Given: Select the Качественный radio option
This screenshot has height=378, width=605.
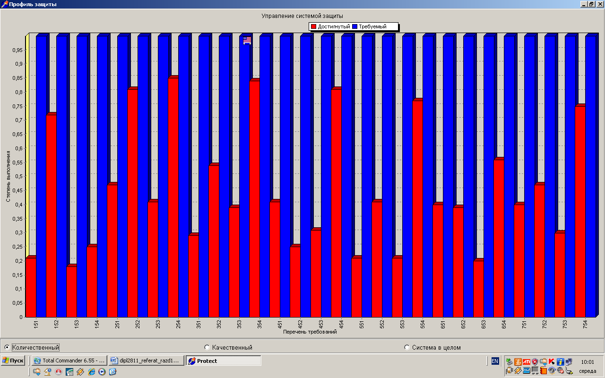Looking at the screenshot, I should pyautogui.click(x=207, y=347).
